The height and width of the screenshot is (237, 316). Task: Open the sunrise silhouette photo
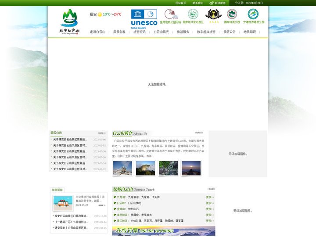coord(191,168)
